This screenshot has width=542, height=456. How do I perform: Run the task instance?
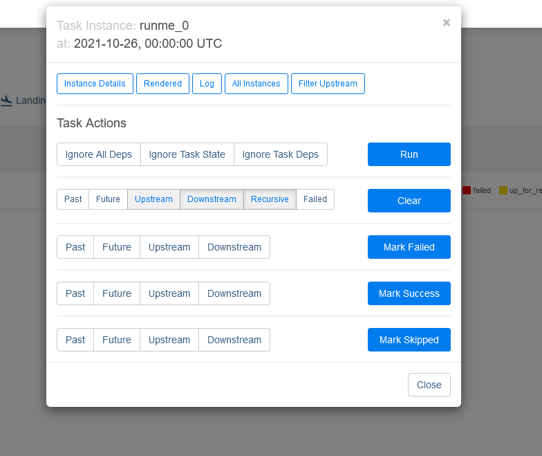[x=409, y=154]
